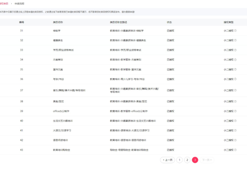Click the 已授权 status in row 39
This screenshot has height=170, width=247.
point(171,111)
